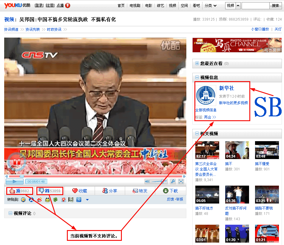Image resolution: width=284 pixels, height=245 pixels.
Task: Expand the 您最近在看 panel
Action: tap(197, 63)
